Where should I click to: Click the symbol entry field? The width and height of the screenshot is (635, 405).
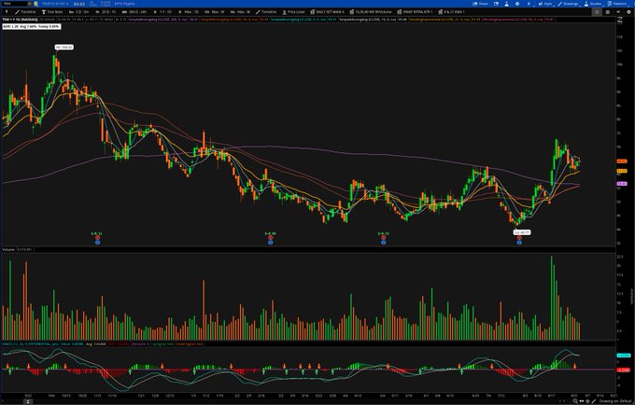coord(15,4)
